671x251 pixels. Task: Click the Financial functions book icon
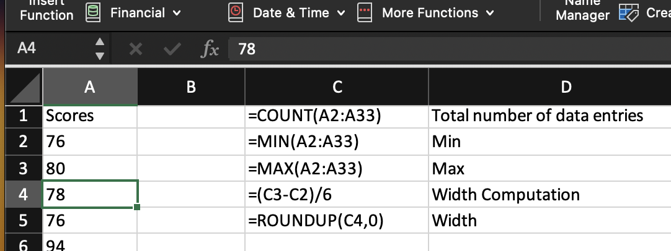(x=94, y=12)
